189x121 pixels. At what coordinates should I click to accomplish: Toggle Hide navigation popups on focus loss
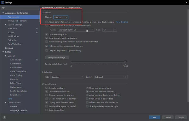[47, 46]
